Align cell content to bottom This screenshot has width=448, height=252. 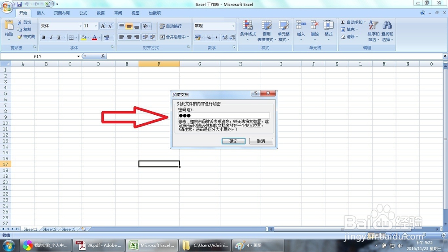pos(137,26)
